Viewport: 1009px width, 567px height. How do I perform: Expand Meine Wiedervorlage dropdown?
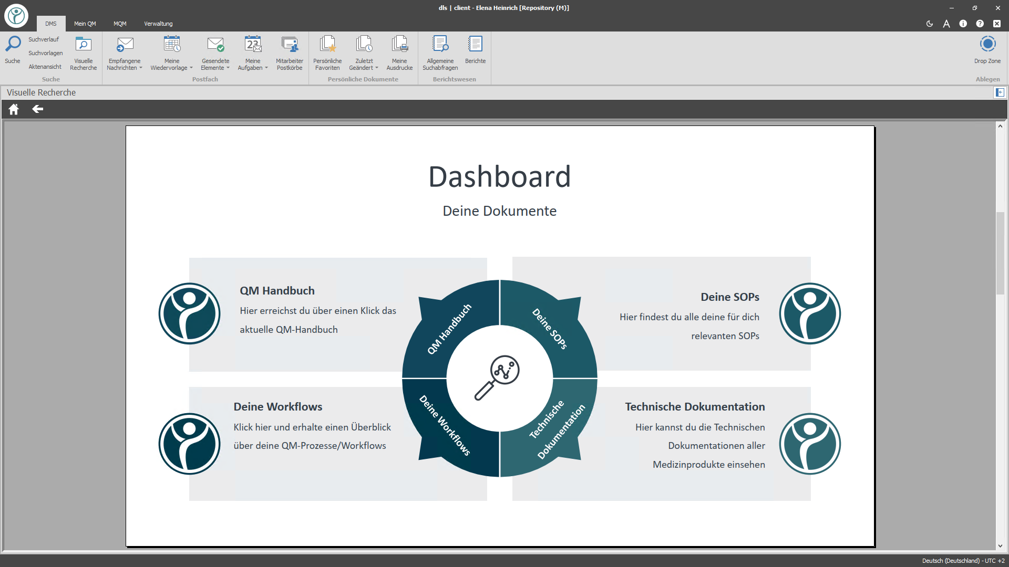point(191,68)
